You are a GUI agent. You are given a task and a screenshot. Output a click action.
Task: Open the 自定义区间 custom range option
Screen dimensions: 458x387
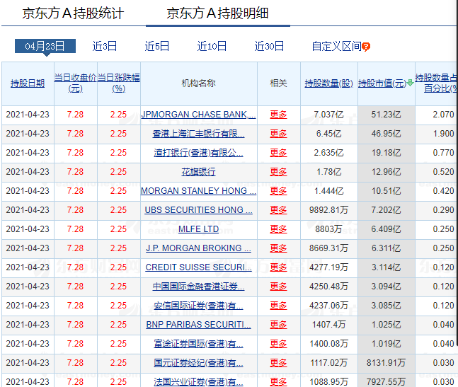point(336,46)
